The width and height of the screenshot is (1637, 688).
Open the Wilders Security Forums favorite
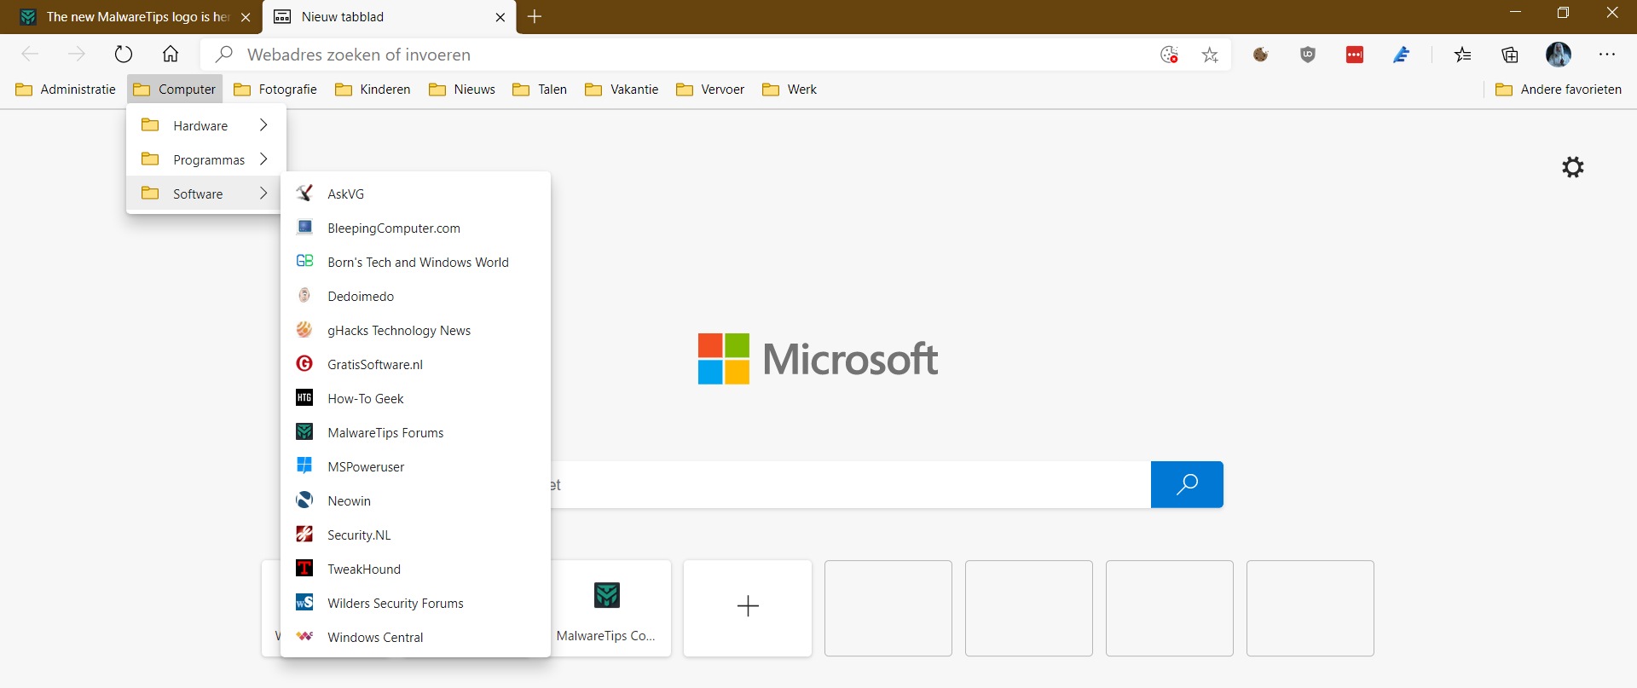pos(415,603)
